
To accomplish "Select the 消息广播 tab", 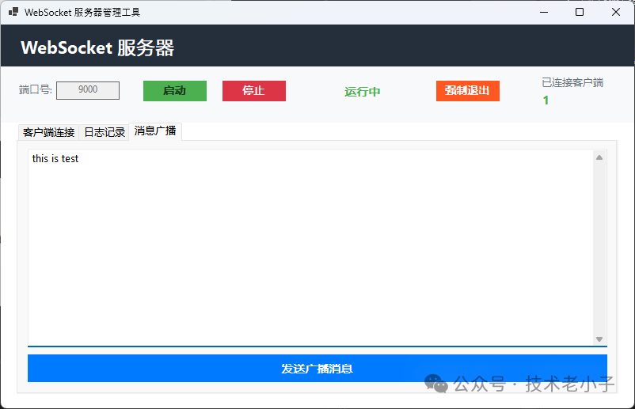I will click(x=155, y=131).
